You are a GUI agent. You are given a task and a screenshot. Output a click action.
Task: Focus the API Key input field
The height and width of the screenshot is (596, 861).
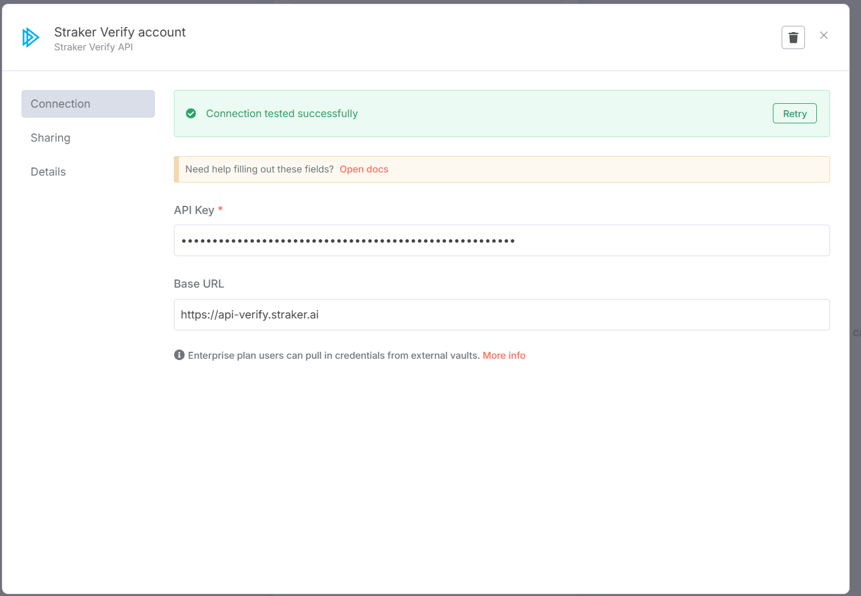coord(501,240)
